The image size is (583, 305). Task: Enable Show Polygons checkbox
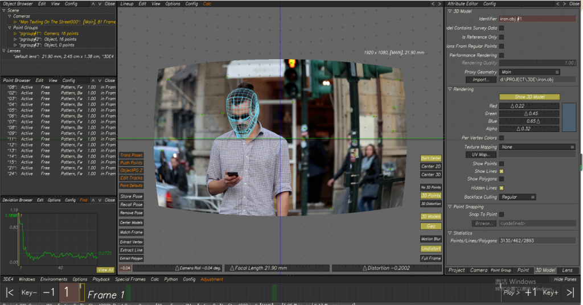pyautogui.click(x=502, y=179)
